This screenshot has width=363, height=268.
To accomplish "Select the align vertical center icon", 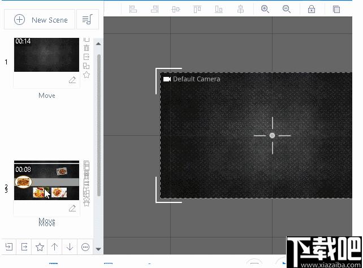I will click(176, 9).
